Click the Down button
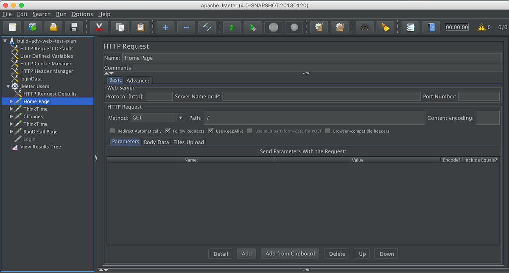This screenshot has height=273, width=509. (x=386, y=253)
